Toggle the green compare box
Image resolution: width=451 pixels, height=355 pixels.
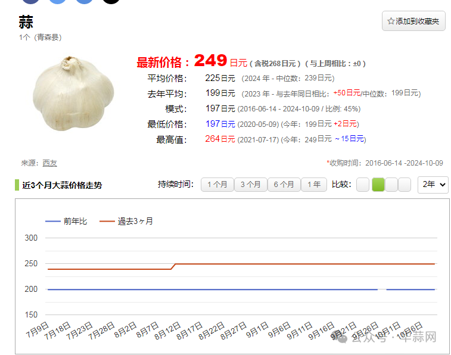point(378,185)
